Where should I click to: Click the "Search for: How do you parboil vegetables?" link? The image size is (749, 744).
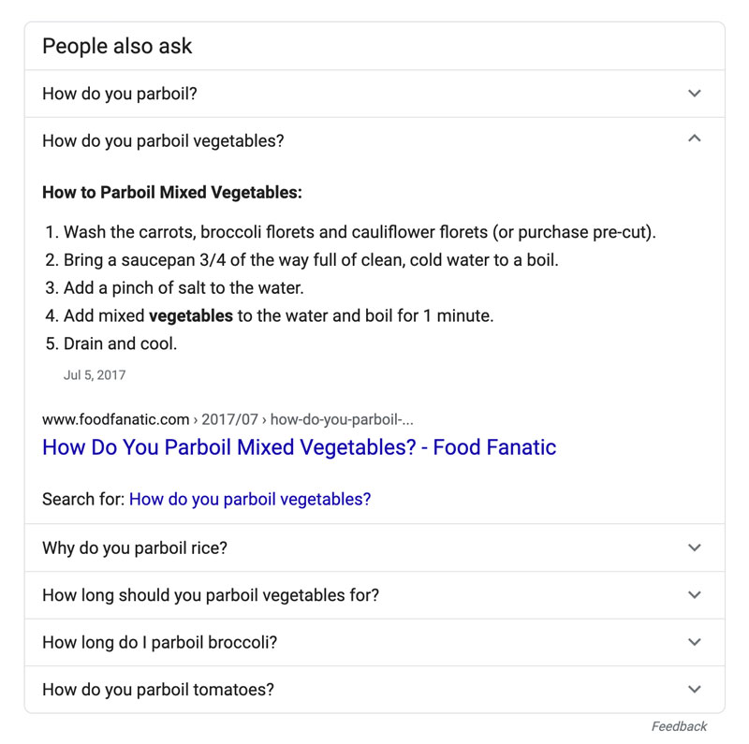coord(251,499)
